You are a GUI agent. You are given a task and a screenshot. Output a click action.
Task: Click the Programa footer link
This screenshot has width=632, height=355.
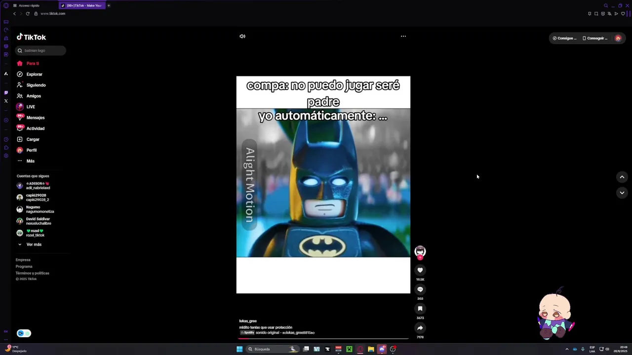24,266
